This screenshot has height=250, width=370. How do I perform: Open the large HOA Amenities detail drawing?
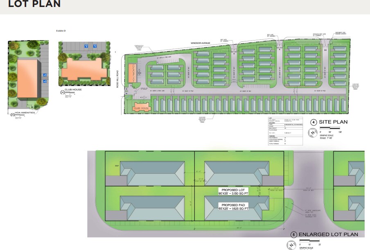pyautogui.click(x=28, y=76)
